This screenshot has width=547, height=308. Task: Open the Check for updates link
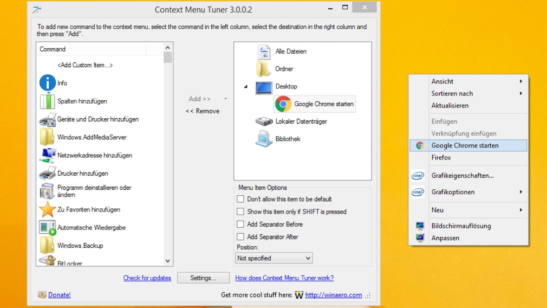pos(147,278)
